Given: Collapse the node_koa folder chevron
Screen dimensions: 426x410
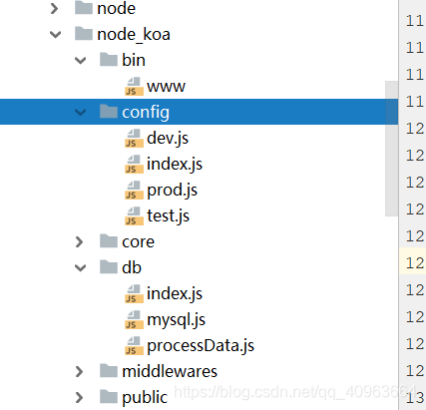Looking at the screenshot, I should pyautogui.click(x=55, y=34).
